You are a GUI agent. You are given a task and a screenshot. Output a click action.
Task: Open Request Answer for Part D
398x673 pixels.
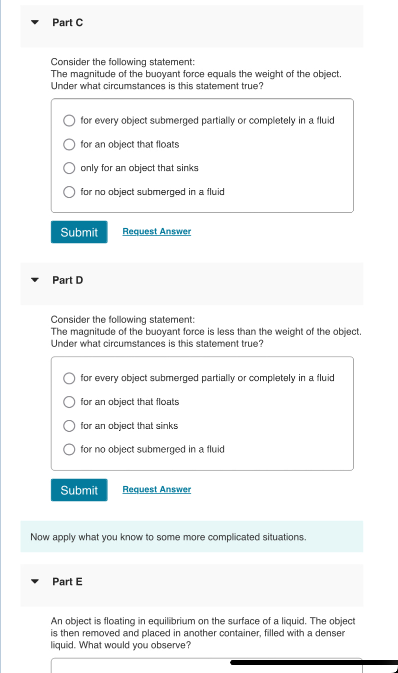pyautogui.click(x=156, y=489)
